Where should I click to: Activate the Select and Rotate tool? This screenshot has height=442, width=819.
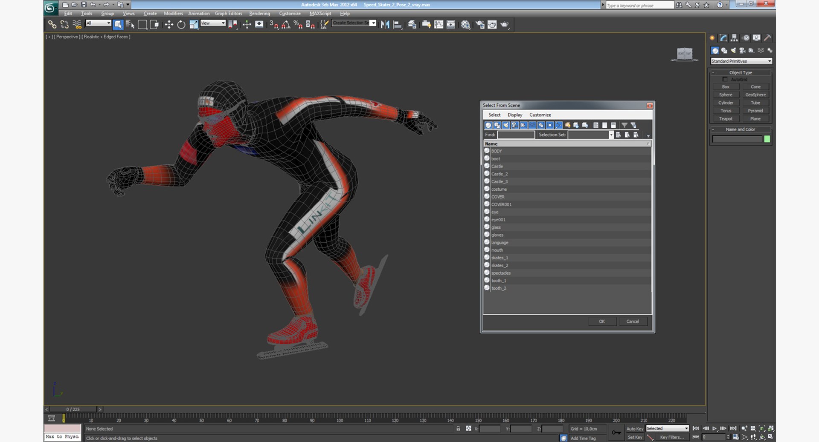tap(181, 25)
